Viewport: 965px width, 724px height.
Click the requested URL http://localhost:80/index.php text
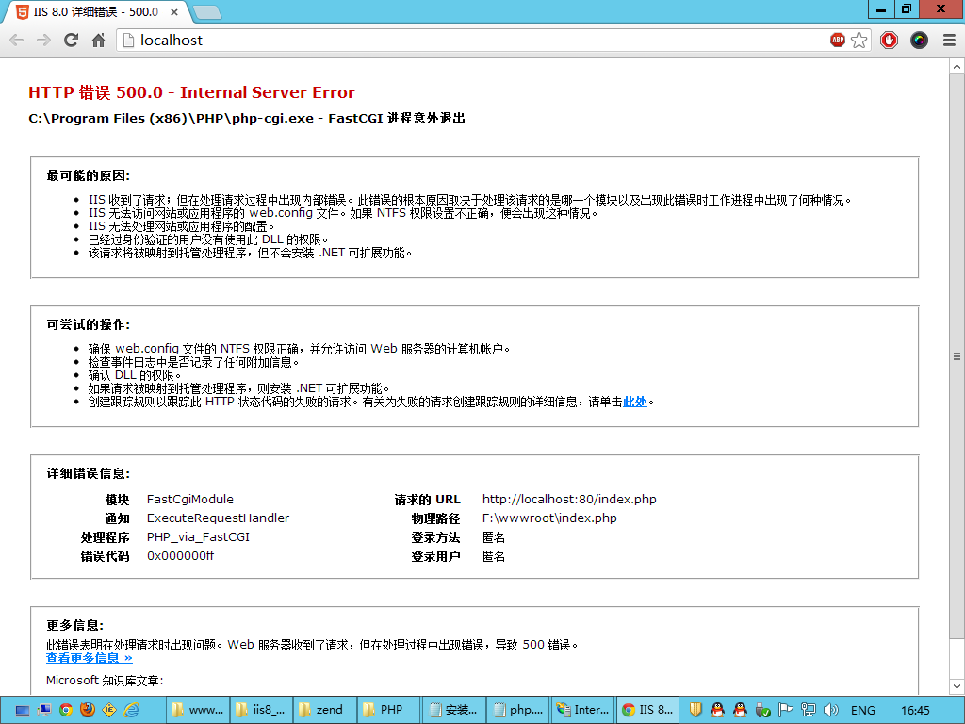569,500
